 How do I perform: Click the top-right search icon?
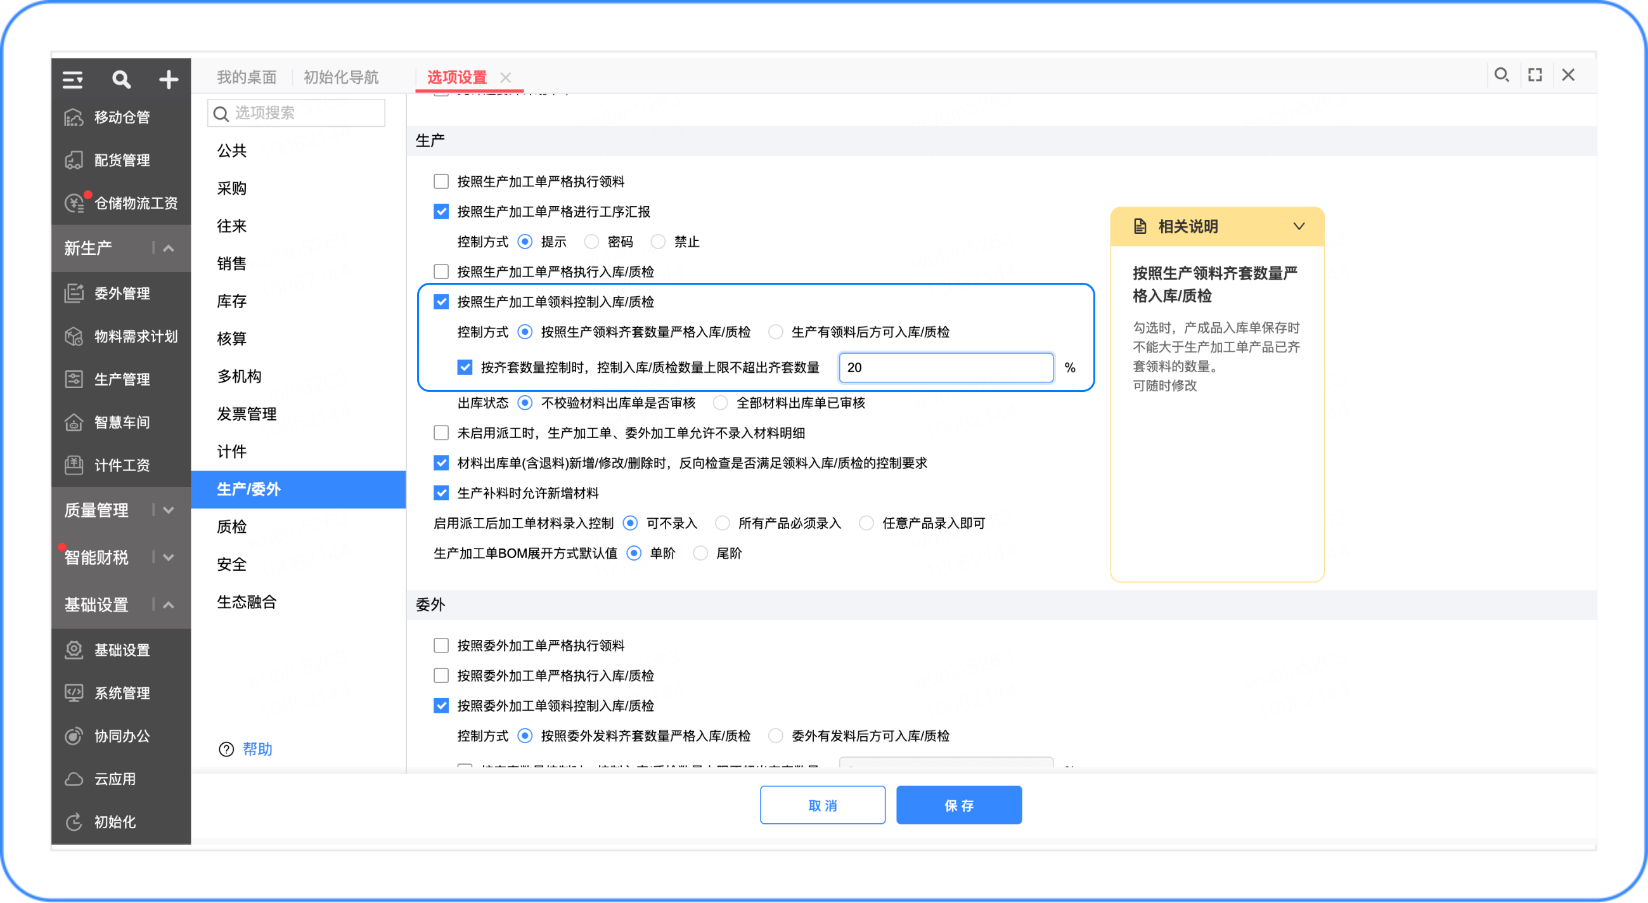click(1502, 75)
